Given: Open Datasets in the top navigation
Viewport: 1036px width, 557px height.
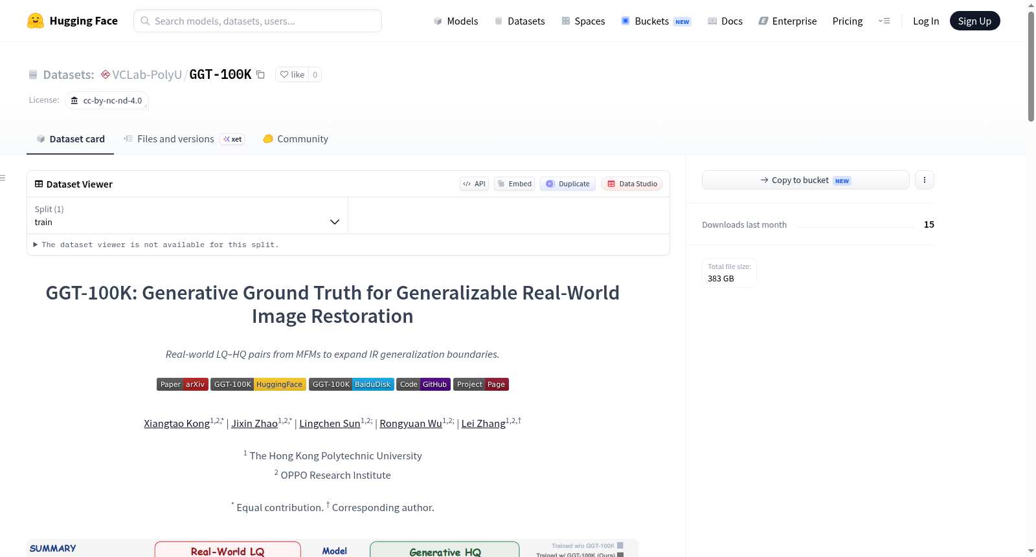Looking at the screenshot, I should tap(519, 21).
